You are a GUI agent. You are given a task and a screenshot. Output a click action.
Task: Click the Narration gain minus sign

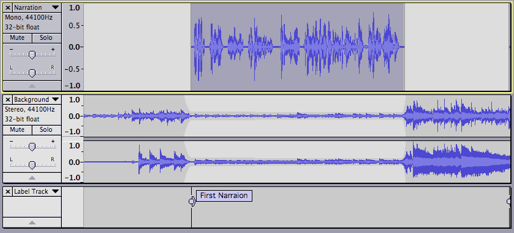coord(12,49)
